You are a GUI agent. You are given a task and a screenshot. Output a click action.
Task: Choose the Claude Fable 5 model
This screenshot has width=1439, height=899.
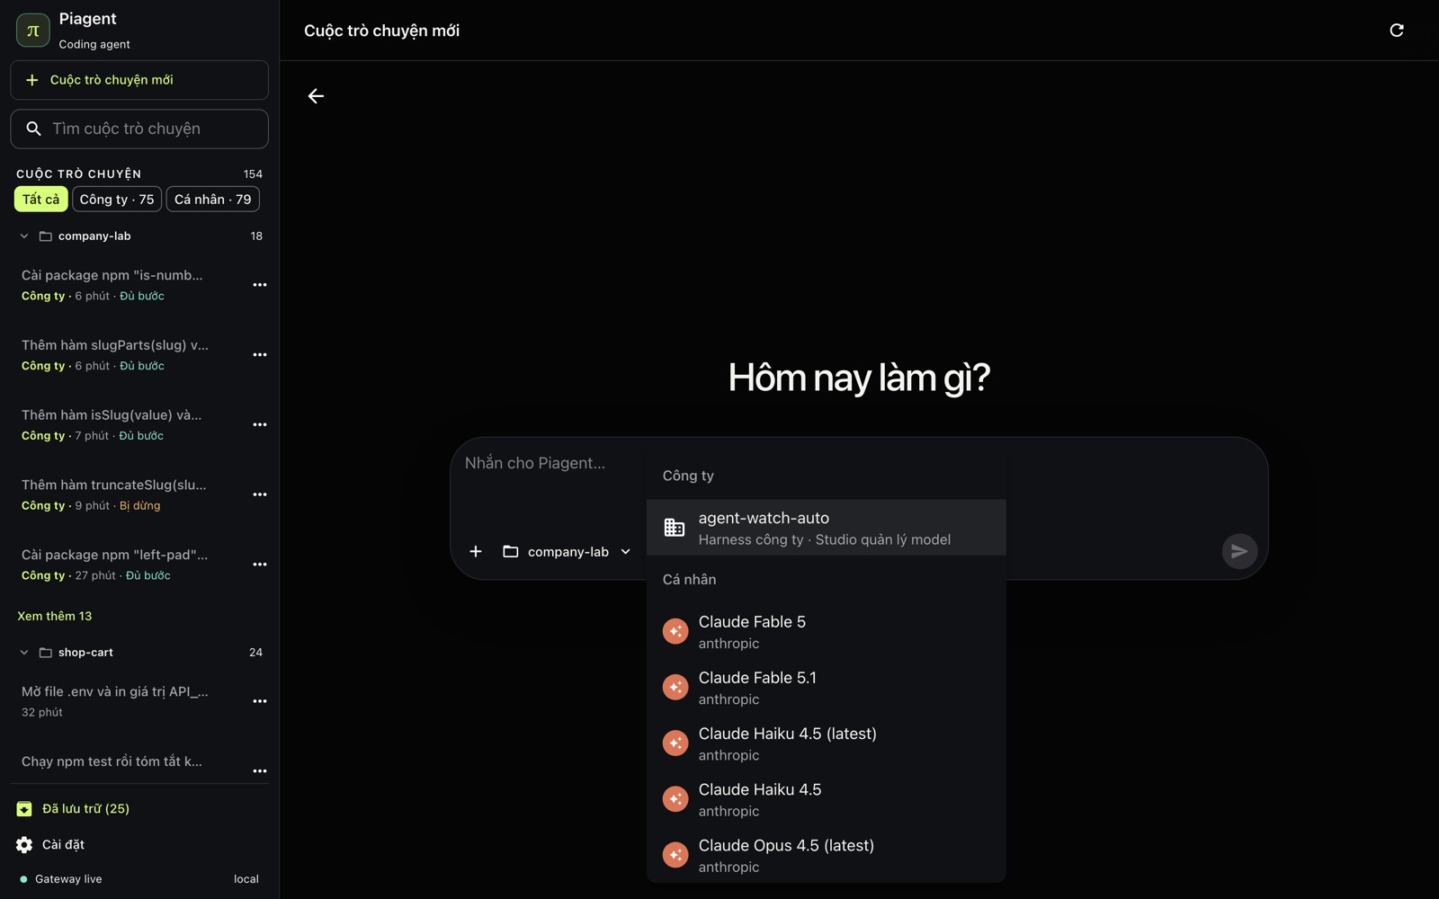pyautogui.click(x=826, y=632)
